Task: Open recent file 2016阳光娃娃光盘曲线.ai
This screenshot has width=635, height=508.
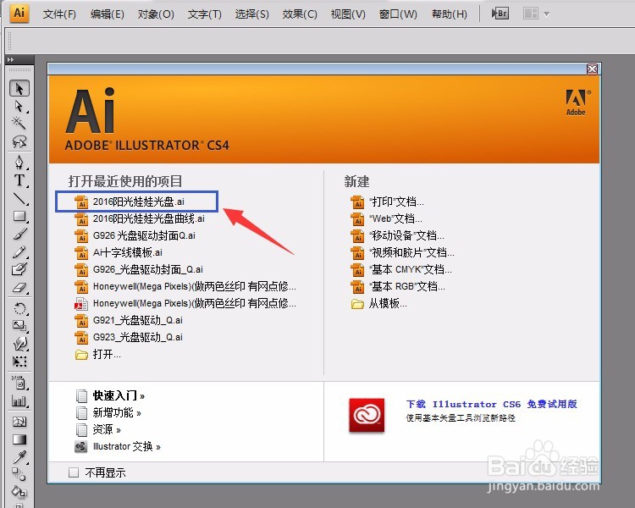Action: click(140, 218)
